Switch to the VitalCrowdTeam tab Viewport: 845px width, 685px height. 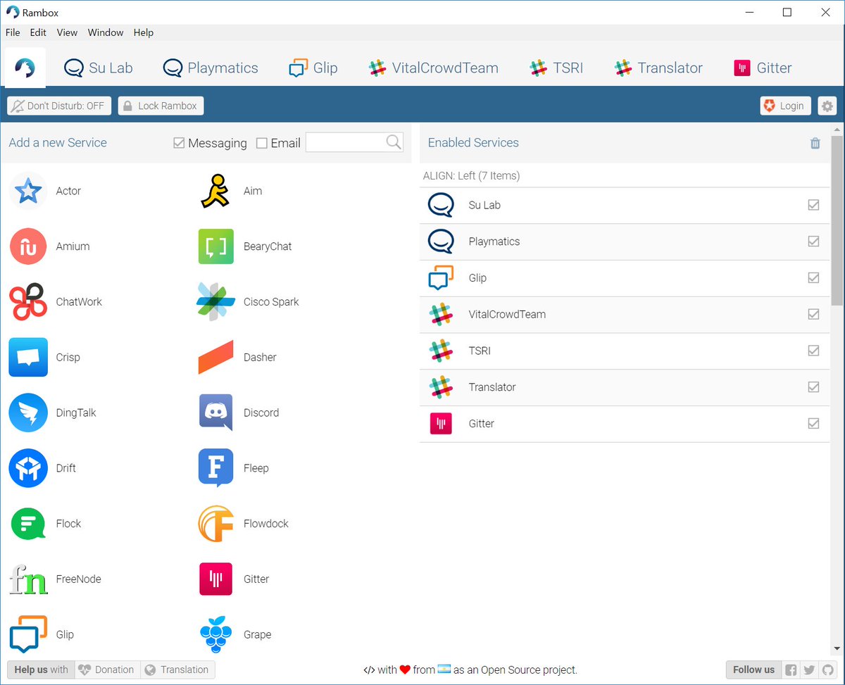[434, 68]
